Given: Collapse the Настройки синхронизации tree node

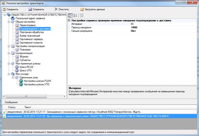Looking at the screenshot, I should [x=9, y=46].
